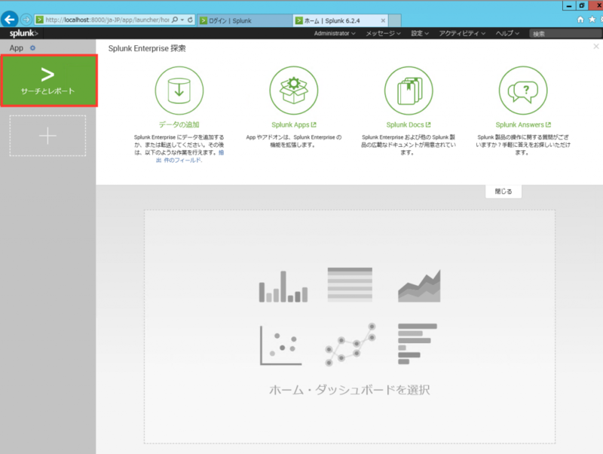This screenshot has height=454, width=603.
Task: Click the Splunk Enterprise 探索 heading
Action: click(x=147, y=48)
